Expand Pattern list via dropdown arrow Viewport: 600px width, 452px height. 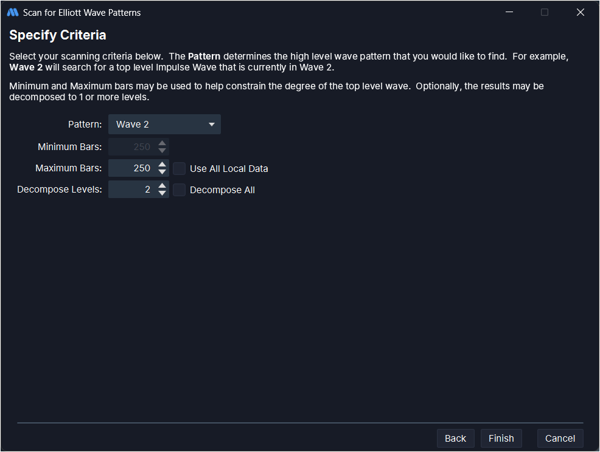[x=212, y=125]
